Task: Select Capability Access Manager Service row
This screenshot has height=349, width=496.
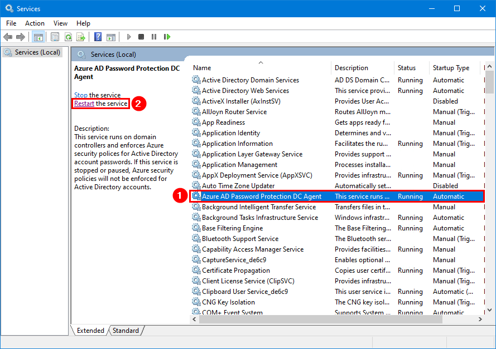Action: [337, 249]
